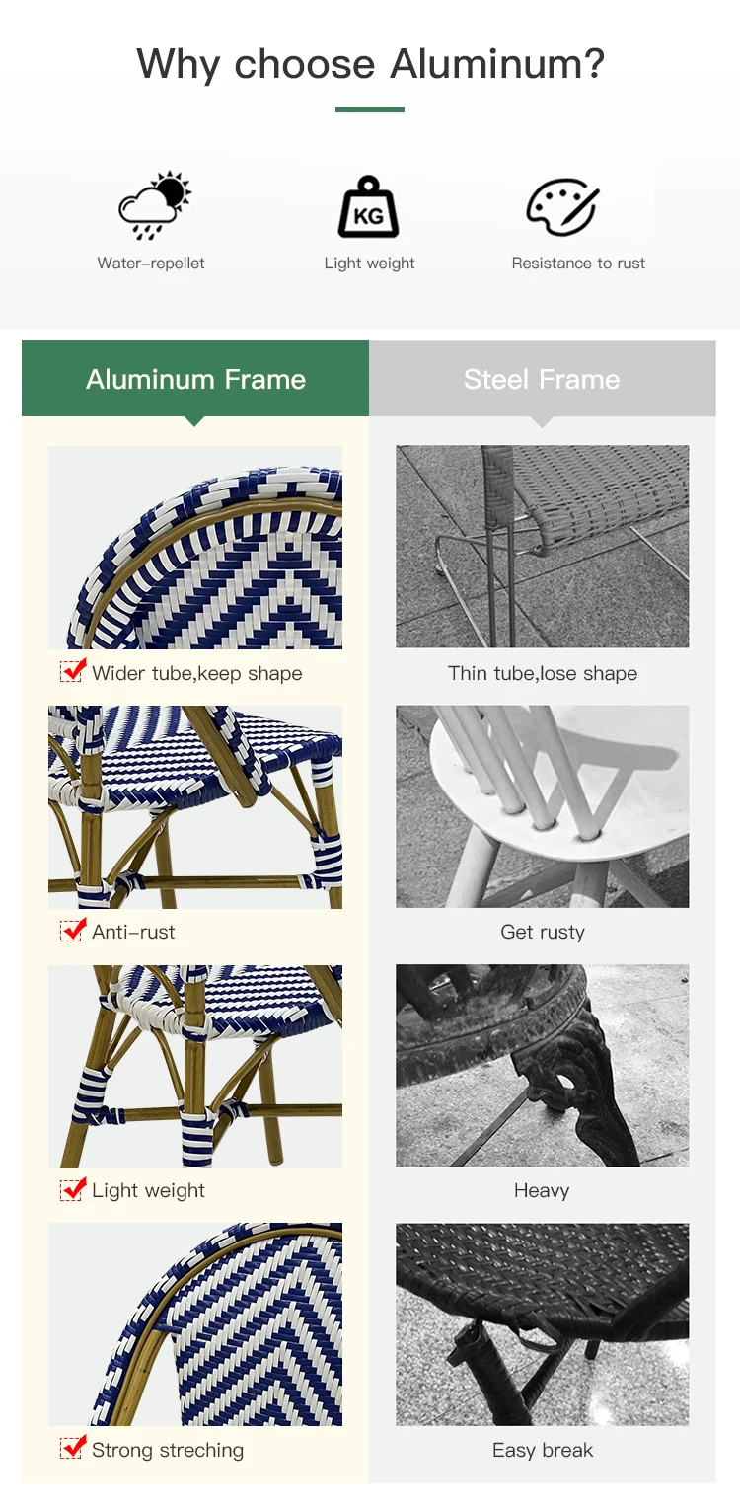Open the aluminum chair seat Anti-rust image
Viewport: 740px width, 1506px height.
click(195, 806)
